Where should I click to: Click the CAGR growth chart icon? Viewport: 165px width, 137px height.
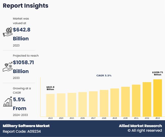coord(8,101)
